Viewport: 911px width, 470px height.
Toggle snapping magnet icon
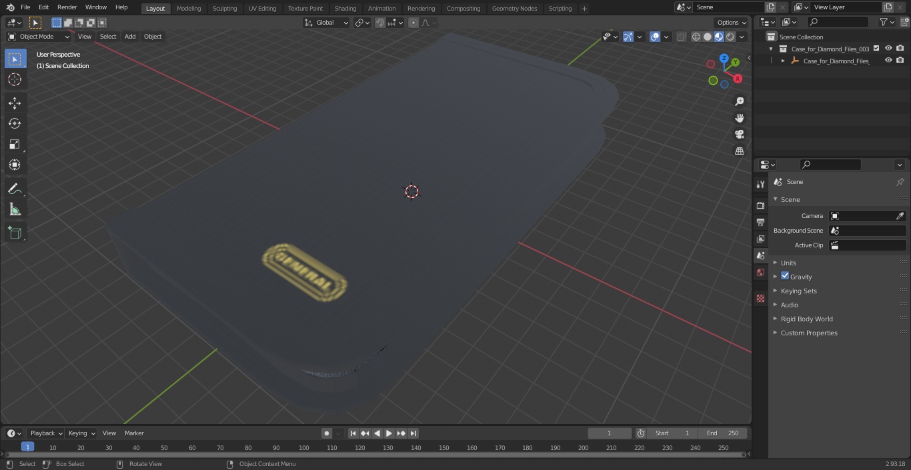coord(380,23)
